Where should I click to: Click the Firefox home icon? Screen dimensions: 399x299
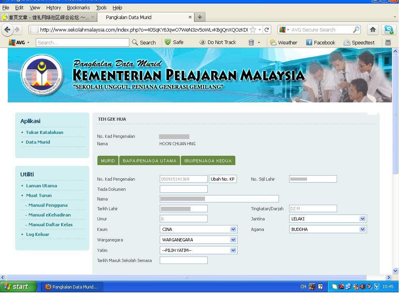coord(373,30)
